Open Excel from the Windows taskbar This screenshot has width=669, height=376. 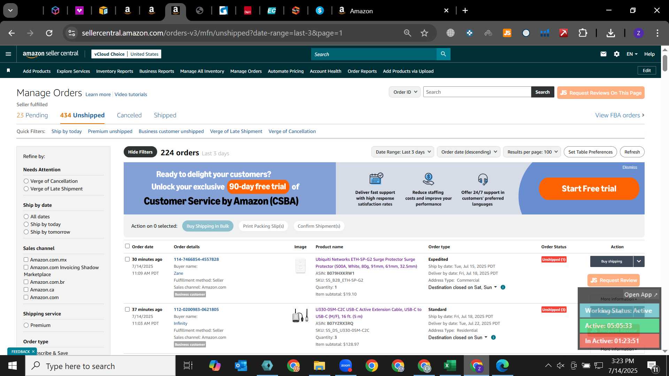[450, 366]
